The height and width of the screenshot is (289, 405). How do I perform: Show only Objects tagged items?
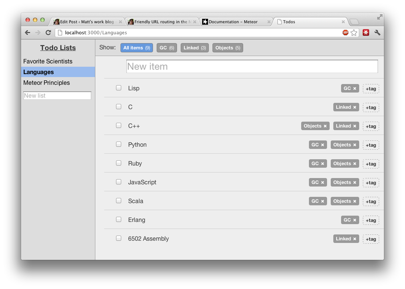pyautogui.click(x=228, y=48)
